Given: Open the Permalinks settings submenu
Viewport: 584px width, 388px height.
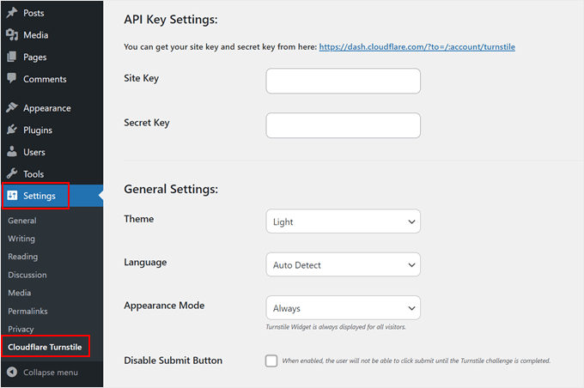Looking at the screenshot, I should (28, 311).
